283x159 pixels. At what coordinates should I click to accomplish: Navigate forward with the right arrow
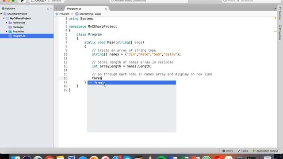[x=61, y=8]
